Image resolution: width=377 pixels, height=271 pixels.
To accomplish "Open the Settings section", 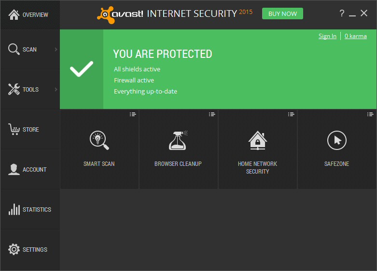I will 29,249.
